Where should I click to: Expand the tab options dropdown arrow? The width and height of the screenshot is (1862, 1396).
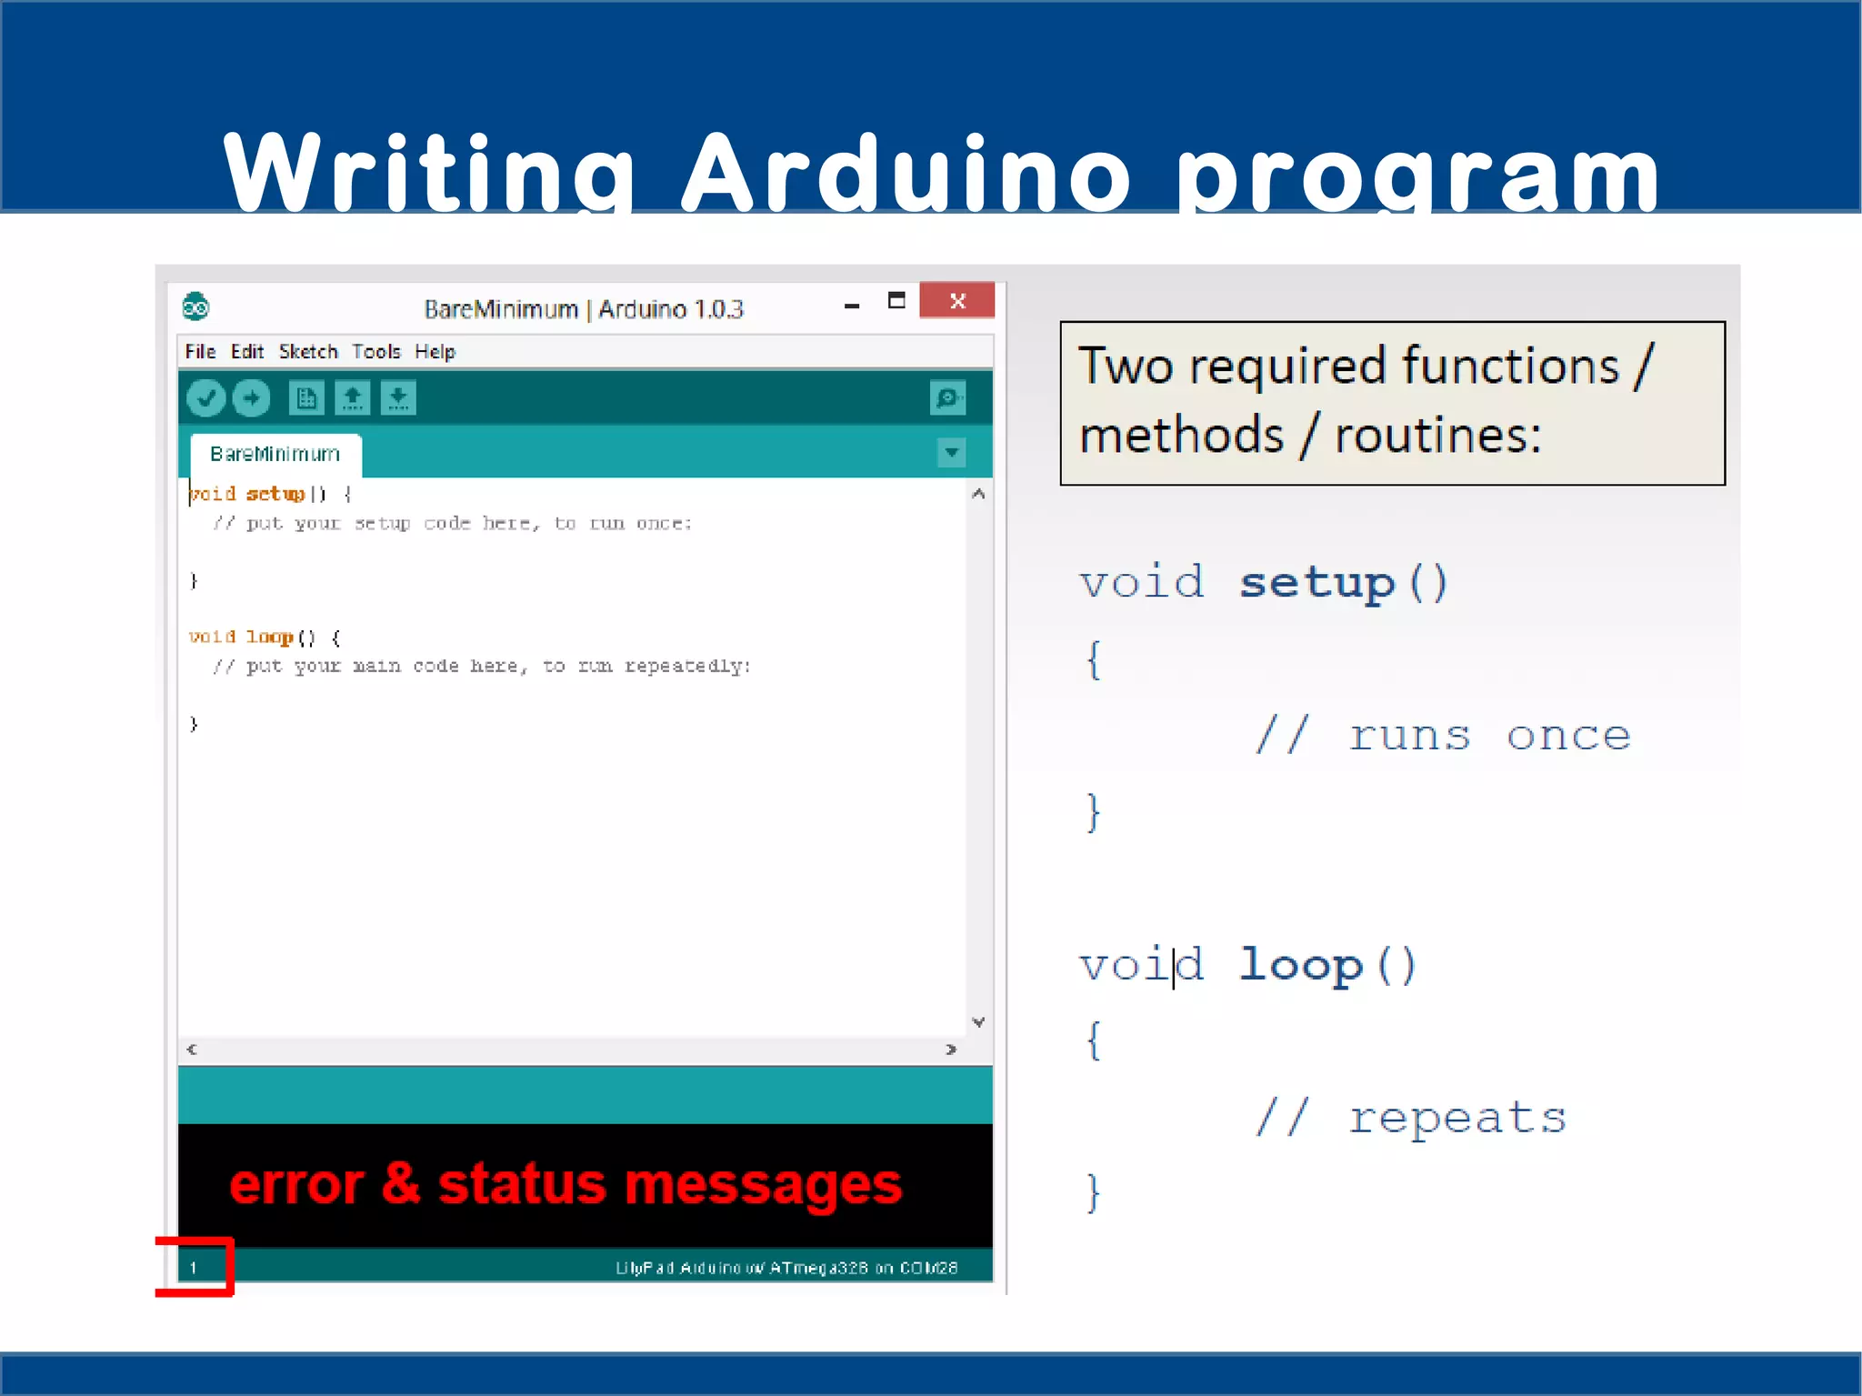(951, 452)
